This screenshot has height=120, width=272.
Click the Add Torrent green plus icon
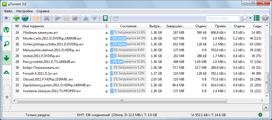(16, 18)
